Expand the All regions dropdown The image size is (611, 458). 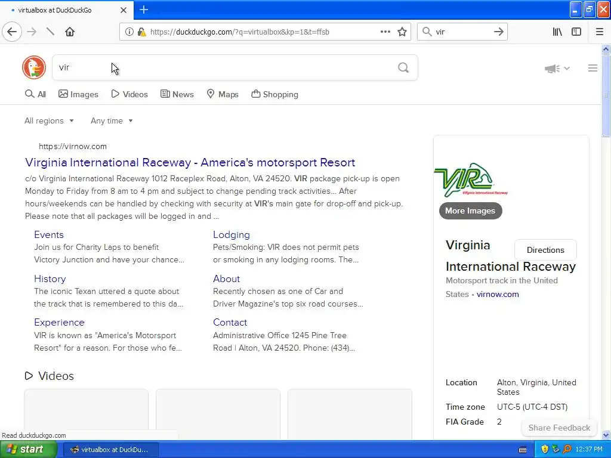tap(49, 120)
